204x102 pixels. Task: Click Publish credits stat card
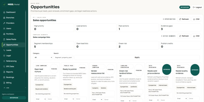point(180,45)
